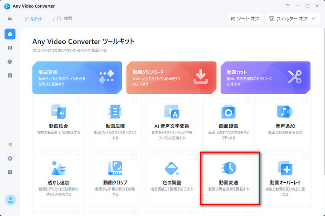Bookmark the 画面録画 tool
Image resolution: width=325 pixels, height=216 pixels.
pyautogui.click(x=248, y=101)
